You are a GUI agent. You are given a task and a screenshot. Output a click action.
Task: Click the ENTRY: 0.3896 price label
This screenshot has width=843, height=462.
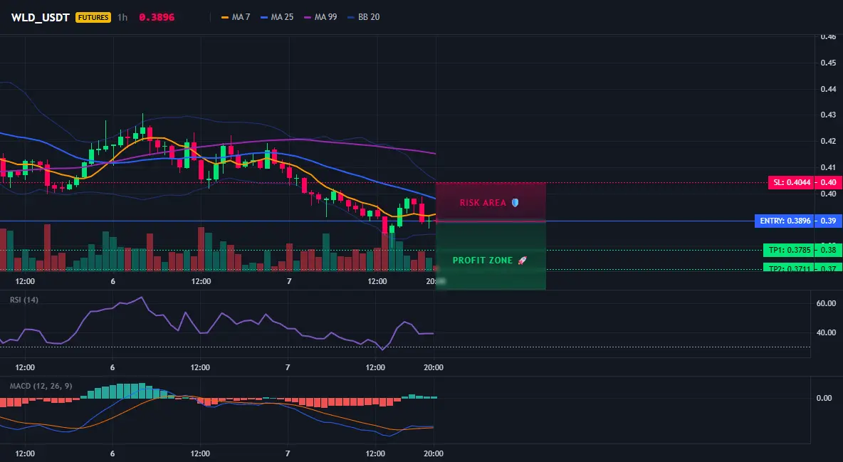click(x=785, y=221)
